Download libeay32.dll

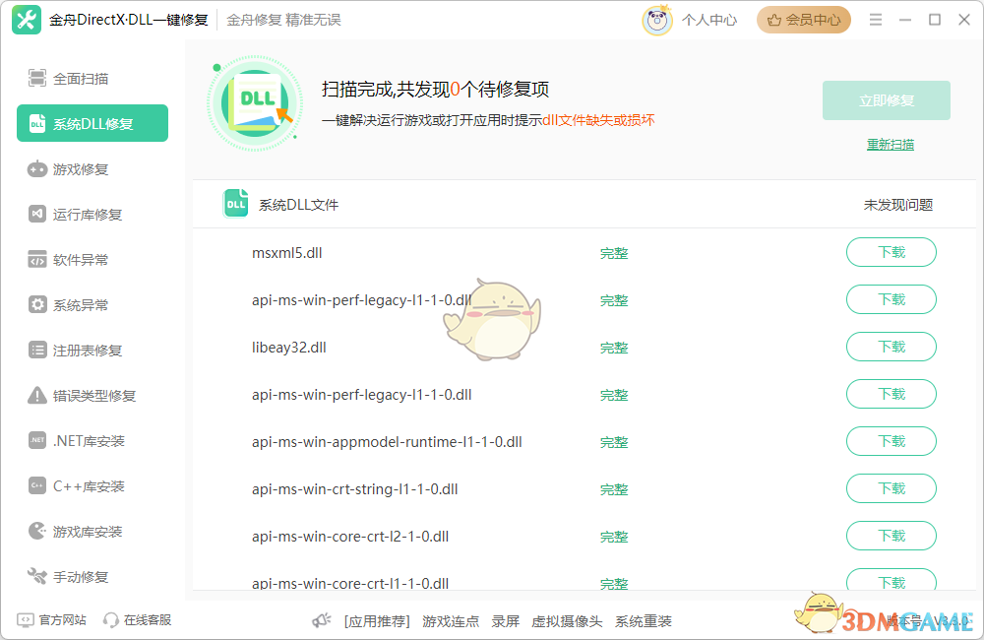point(892,347)
